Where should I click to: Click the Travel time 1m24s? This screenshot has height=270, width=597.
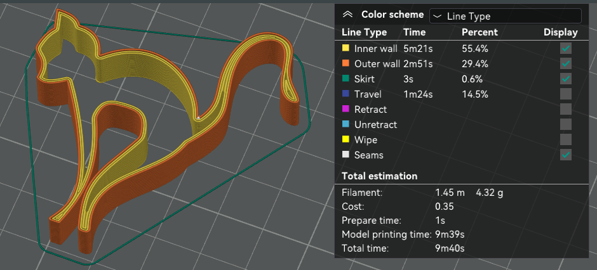(x=418, y=94)
